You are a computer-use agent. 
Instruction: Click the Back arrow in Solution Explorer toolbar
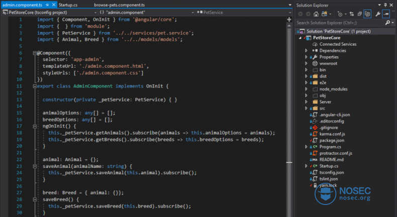301,14
